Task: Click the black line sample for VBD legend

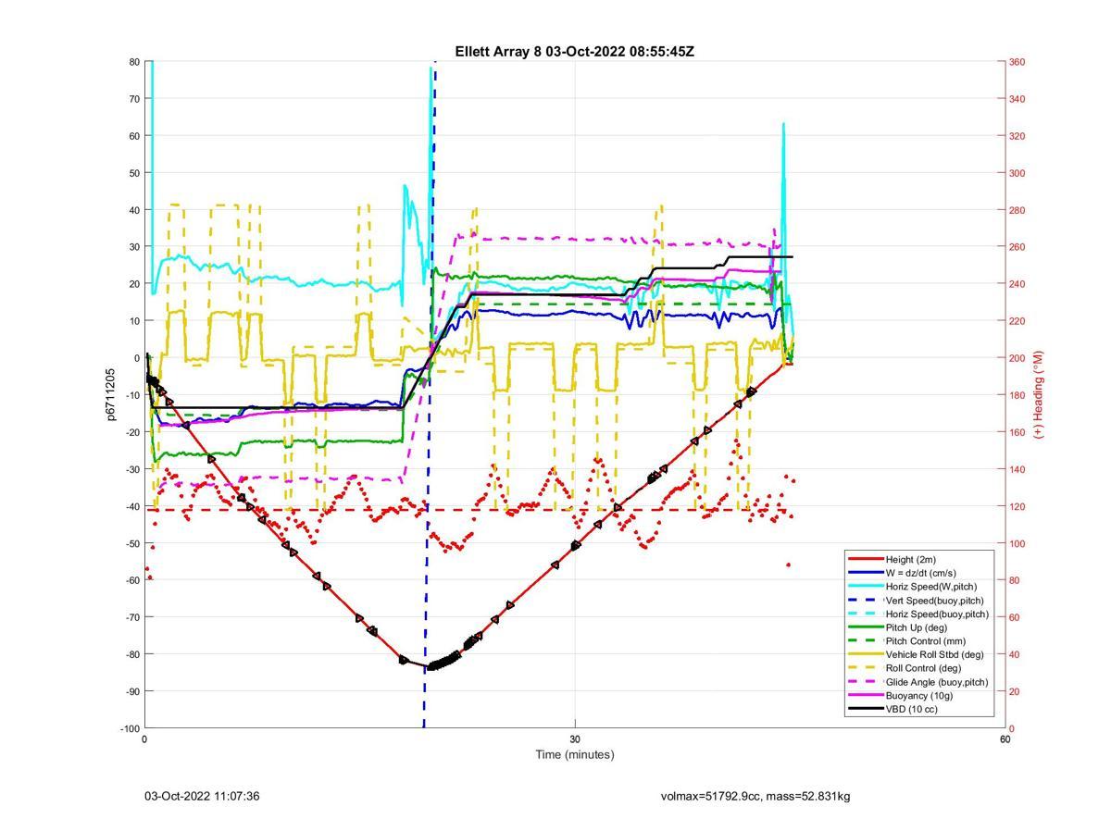Action: tap(865, 709)
